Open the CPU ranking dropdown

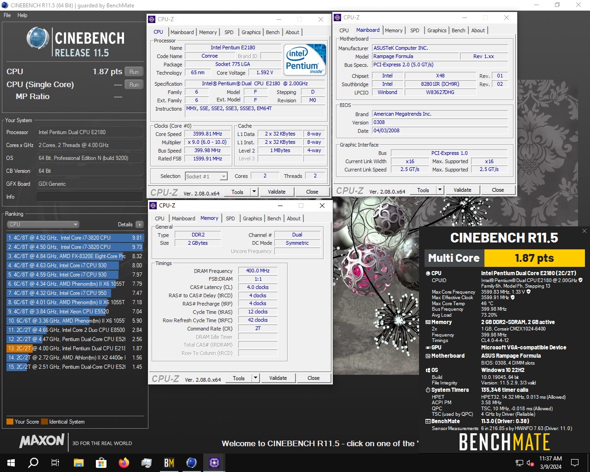(x=43, y=224)
